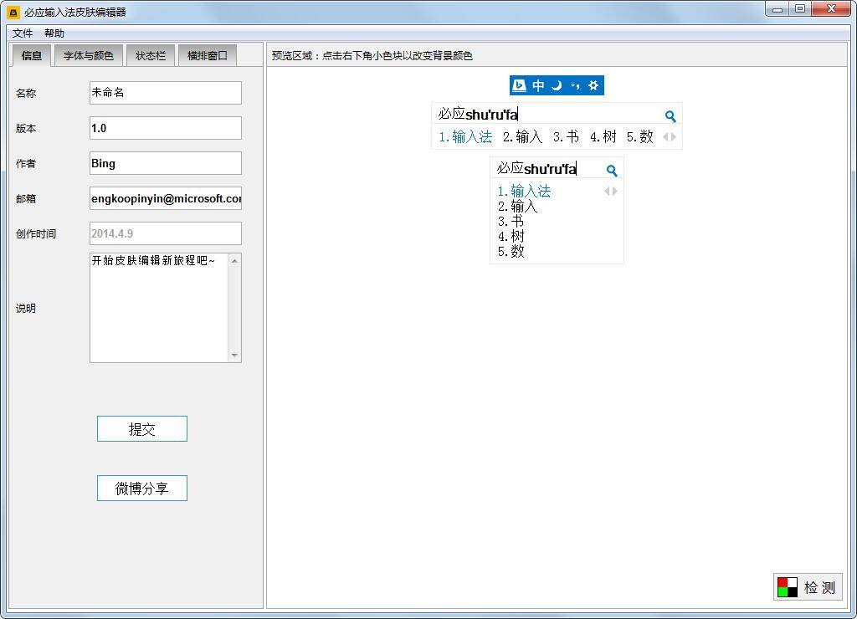The width and height of the screenshot is (857, 619).
Task: Click the gear settings icon in status bar
Action: 593,85
